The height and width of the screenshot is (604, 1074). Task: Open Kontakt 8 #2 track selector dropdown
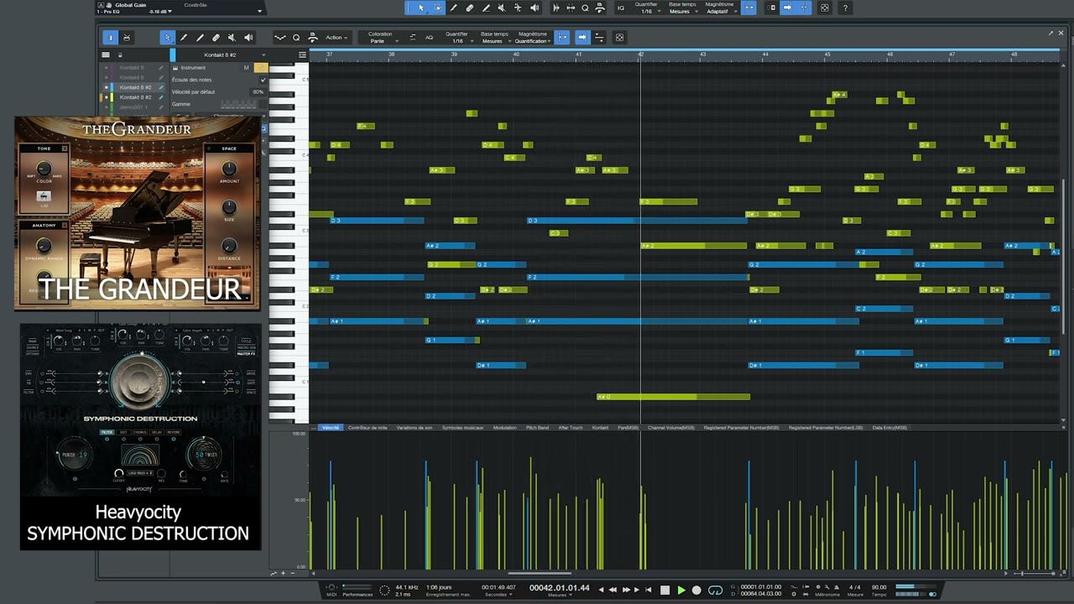click(x=221, y=55)
